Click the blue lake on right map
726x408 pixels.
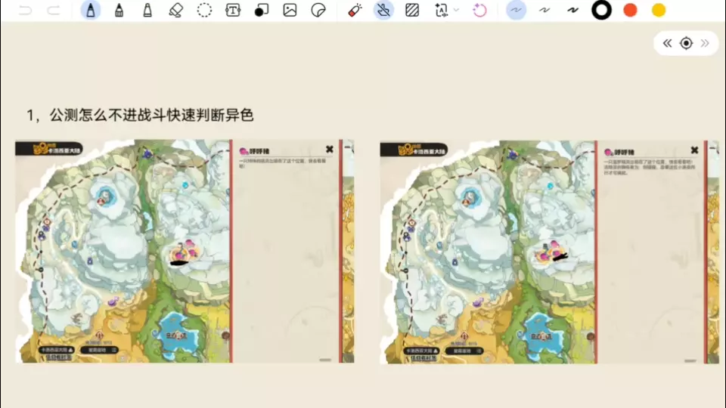(x=543, y=335)
